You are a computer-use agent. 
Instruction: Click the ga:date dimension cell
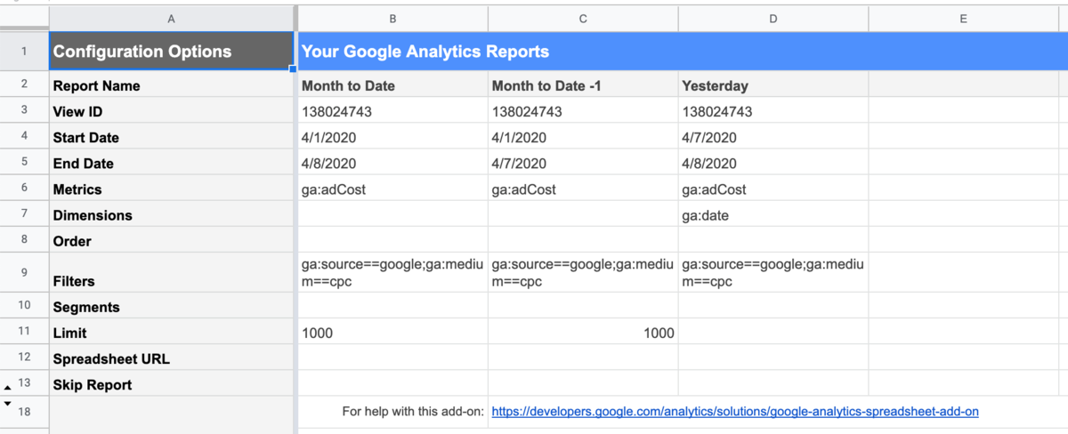(773, 214)
